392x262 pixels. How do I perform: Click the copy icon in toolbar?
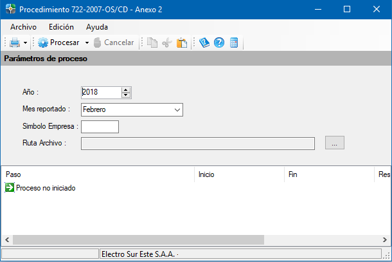pyautogui.click(x=152, y=42)
